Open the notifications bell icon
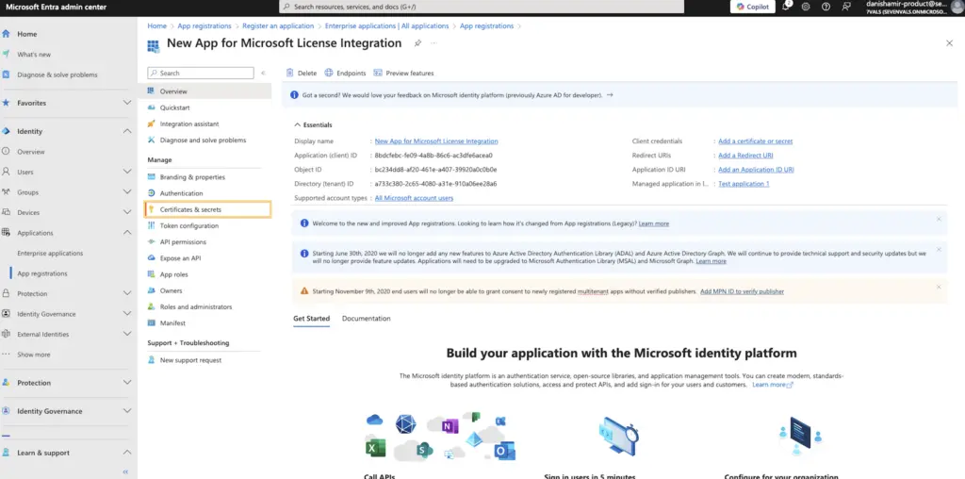Screen dimensions: 965x479 [x=787, y=7]
